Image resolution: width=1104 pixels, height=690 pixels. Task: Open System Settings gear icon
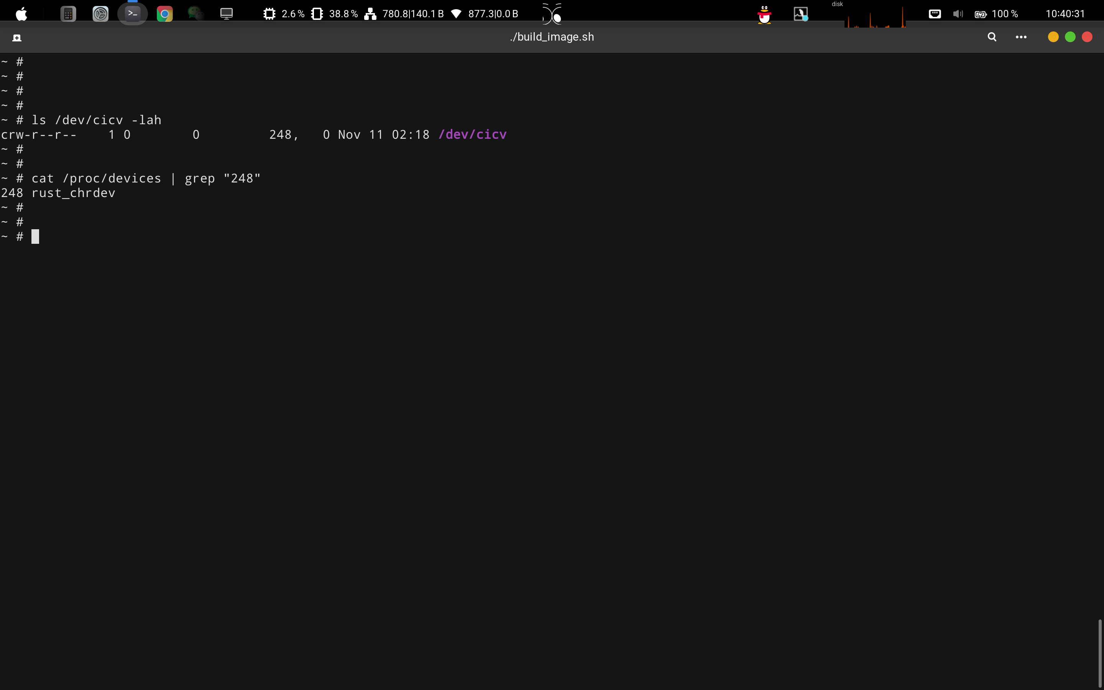tap(100, 14)
